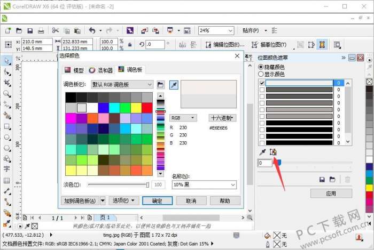Click the 确定 button
374x250 pixels.
point(157,201)
